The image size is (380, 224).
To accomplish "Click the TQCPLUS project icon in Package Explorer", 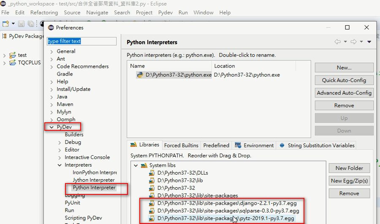I will [13, 63].
